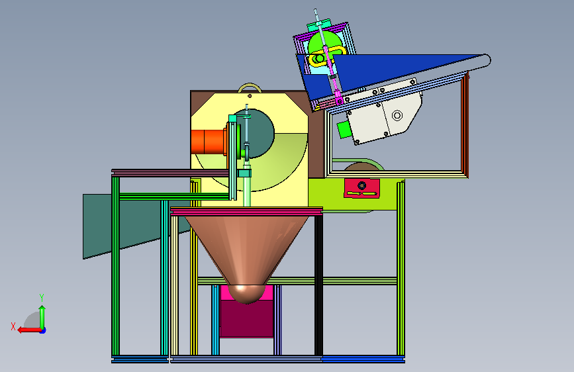
Task: Select the orange cylindrical motor
Action: click(208, 142)
